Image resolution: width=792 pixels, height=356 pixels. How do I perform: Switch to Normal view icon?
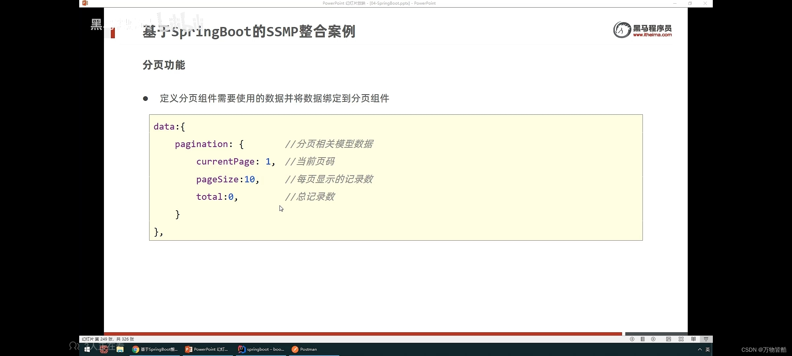point(668,339)
